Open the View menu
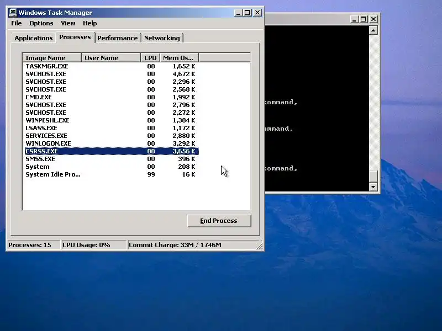This screenshot has width=442, height=331. tap(68, 23)
